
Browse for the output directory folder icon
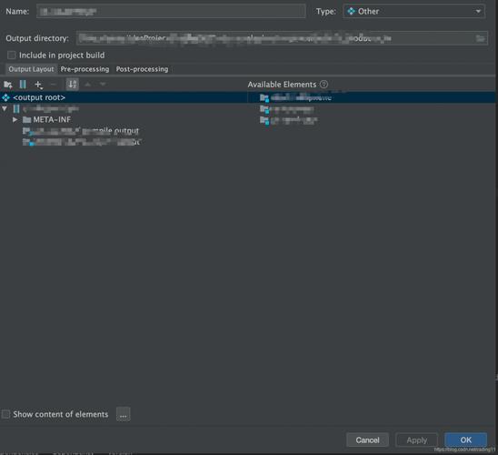click(x=480, y=38)
